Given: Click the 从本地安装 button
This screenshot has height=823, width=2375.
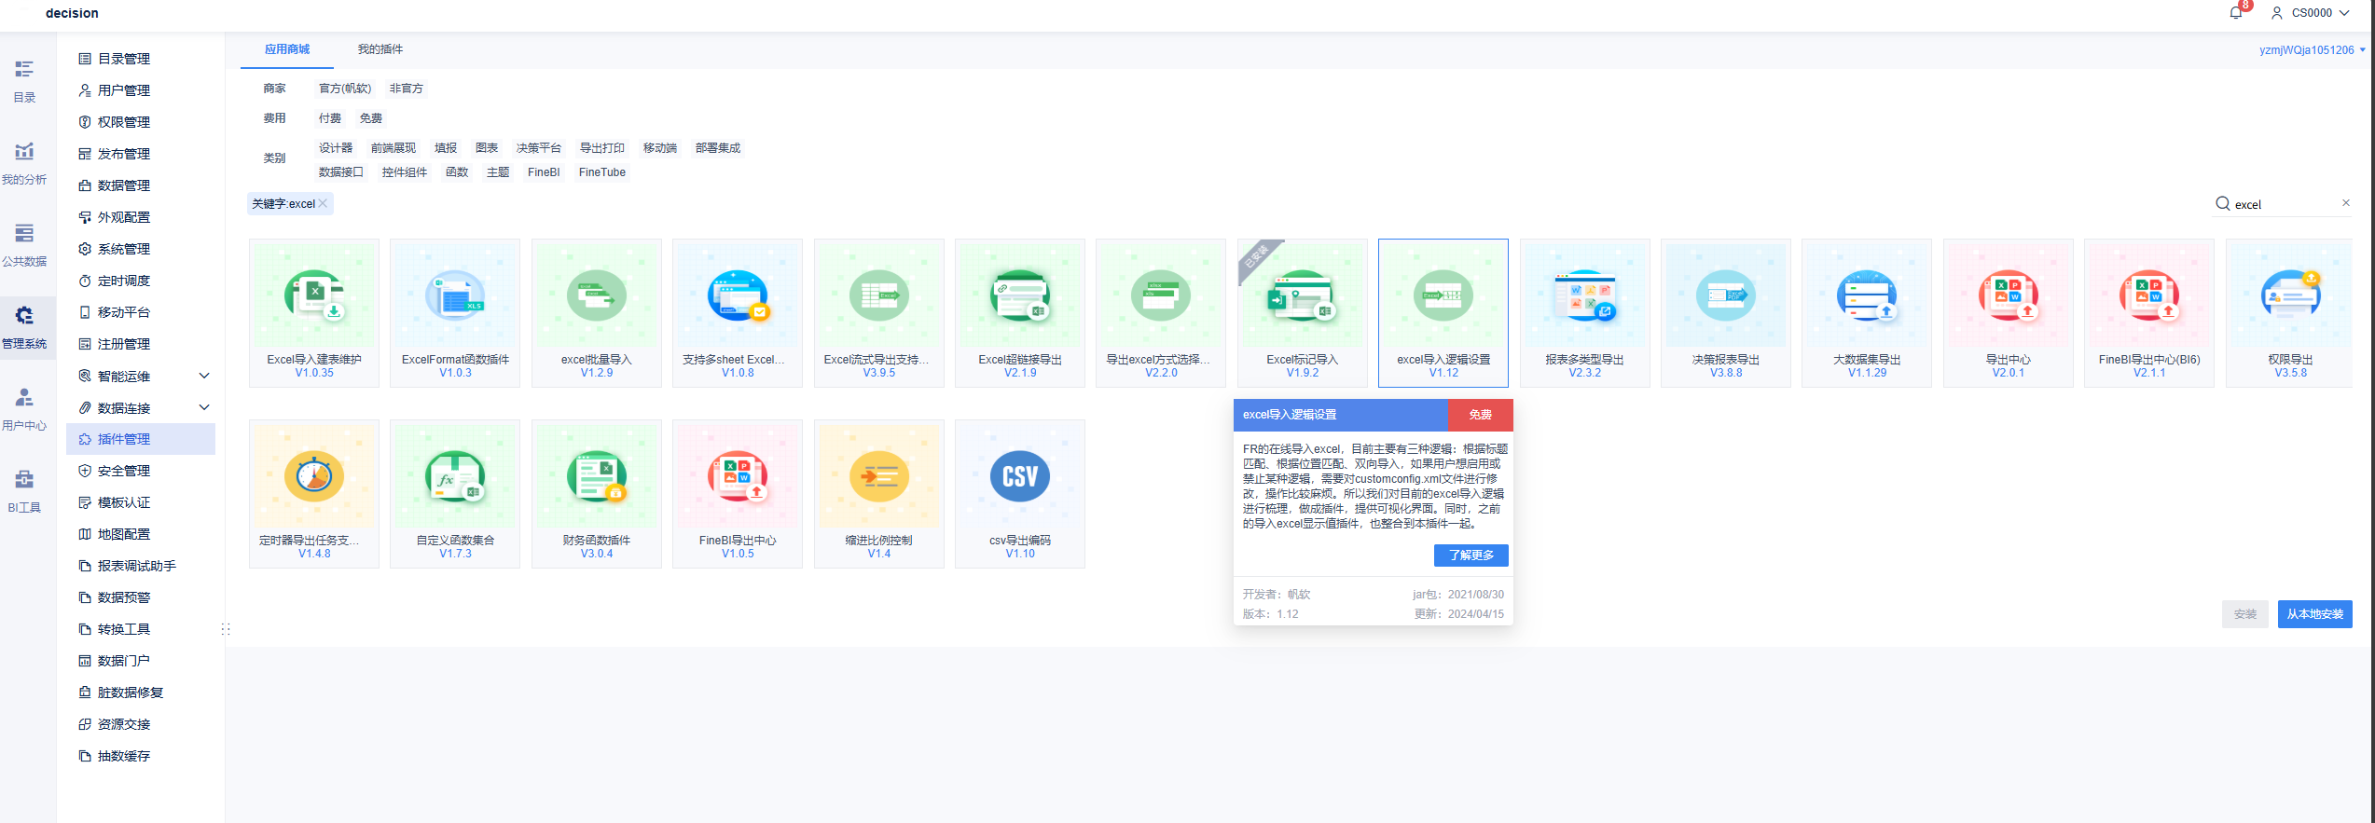Looking at the screenshot, I should click(x=2314, y=614).
